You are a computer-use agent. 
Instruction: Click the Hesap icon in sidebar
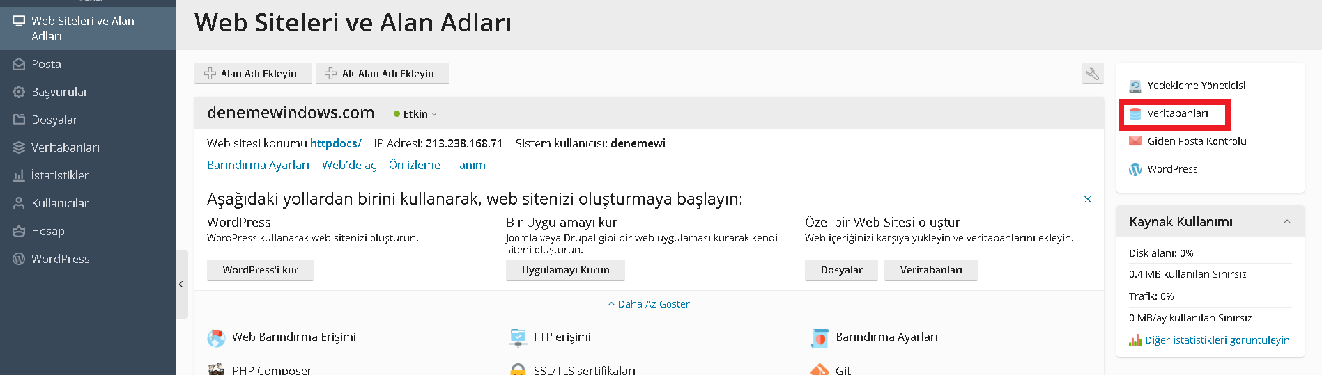tap(19, 231)
